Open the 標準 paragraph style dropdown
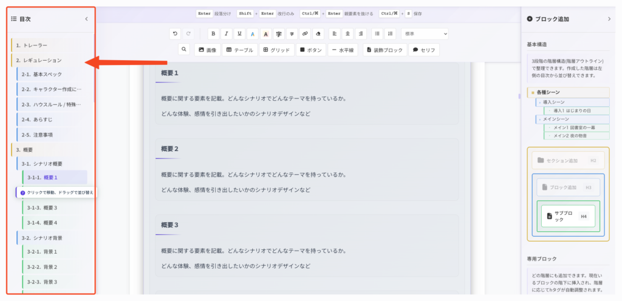 424,34
